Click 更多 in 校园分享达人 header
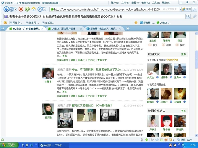Viewport: 198px width, 148px height. coord(183,111)
